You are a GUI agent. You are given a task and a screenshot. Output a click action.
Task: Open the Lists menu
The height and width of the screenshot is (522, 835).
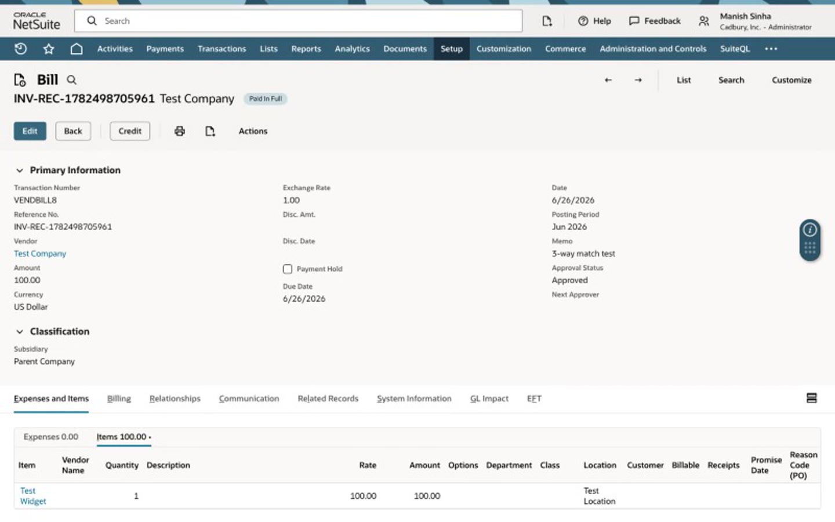tap(268, 49)
